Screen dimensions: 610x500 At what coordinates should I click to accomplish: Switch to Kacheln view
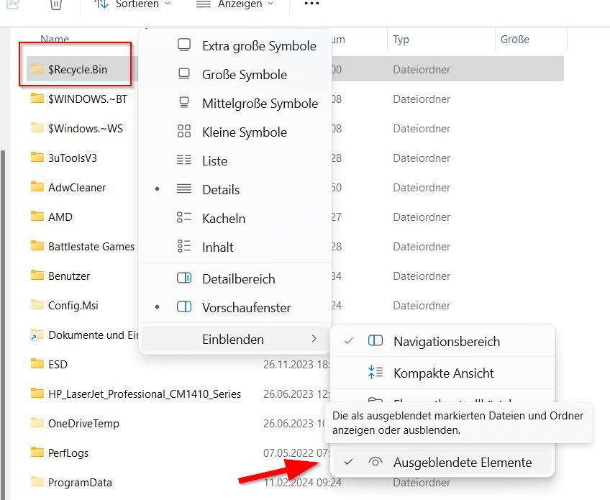235,219
